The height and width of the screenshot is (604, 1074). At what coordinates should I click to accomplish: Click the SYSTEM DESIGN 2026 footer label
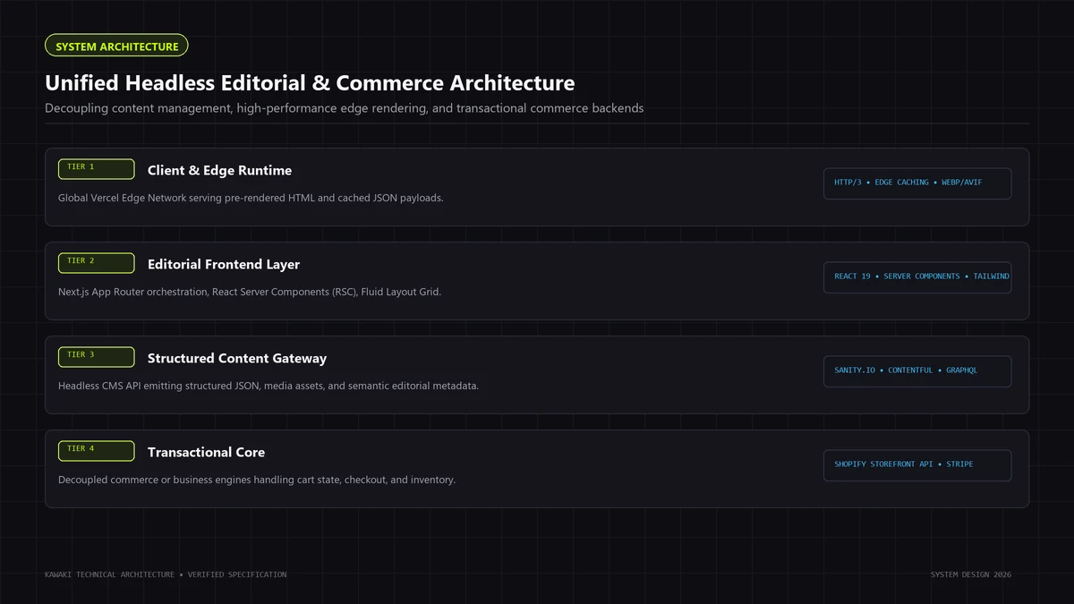tap(971, 574)
